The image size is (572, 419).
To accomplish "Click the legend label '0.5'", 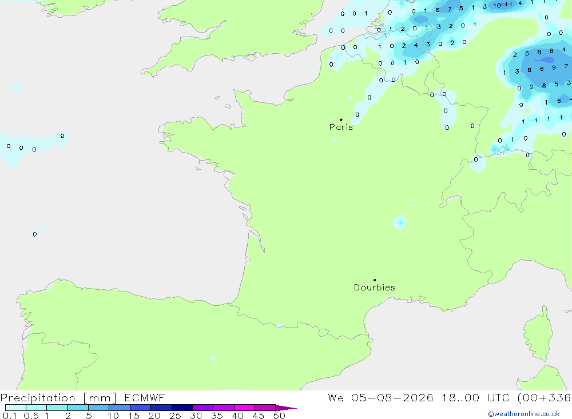I will click(31, 416).
